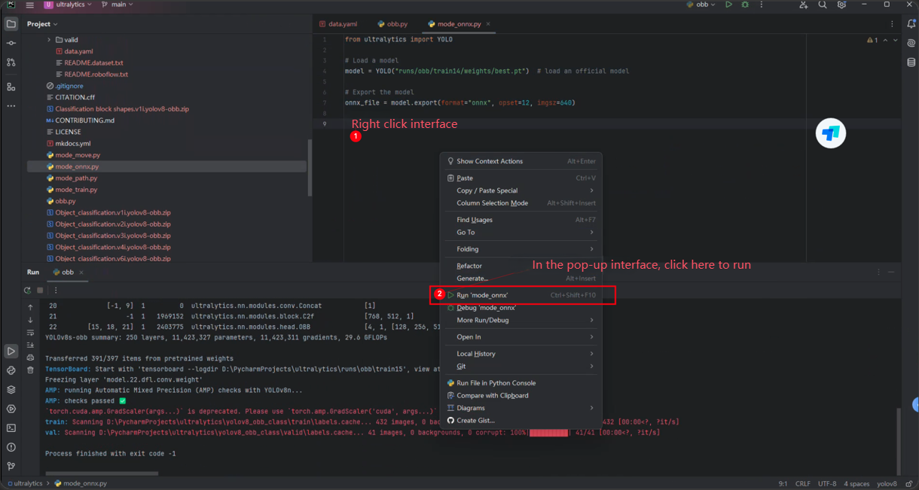The height and width of the screenshot is (490, 919).
Task: Open Code With Me add-user icon
Action: (x=804, y=5)
